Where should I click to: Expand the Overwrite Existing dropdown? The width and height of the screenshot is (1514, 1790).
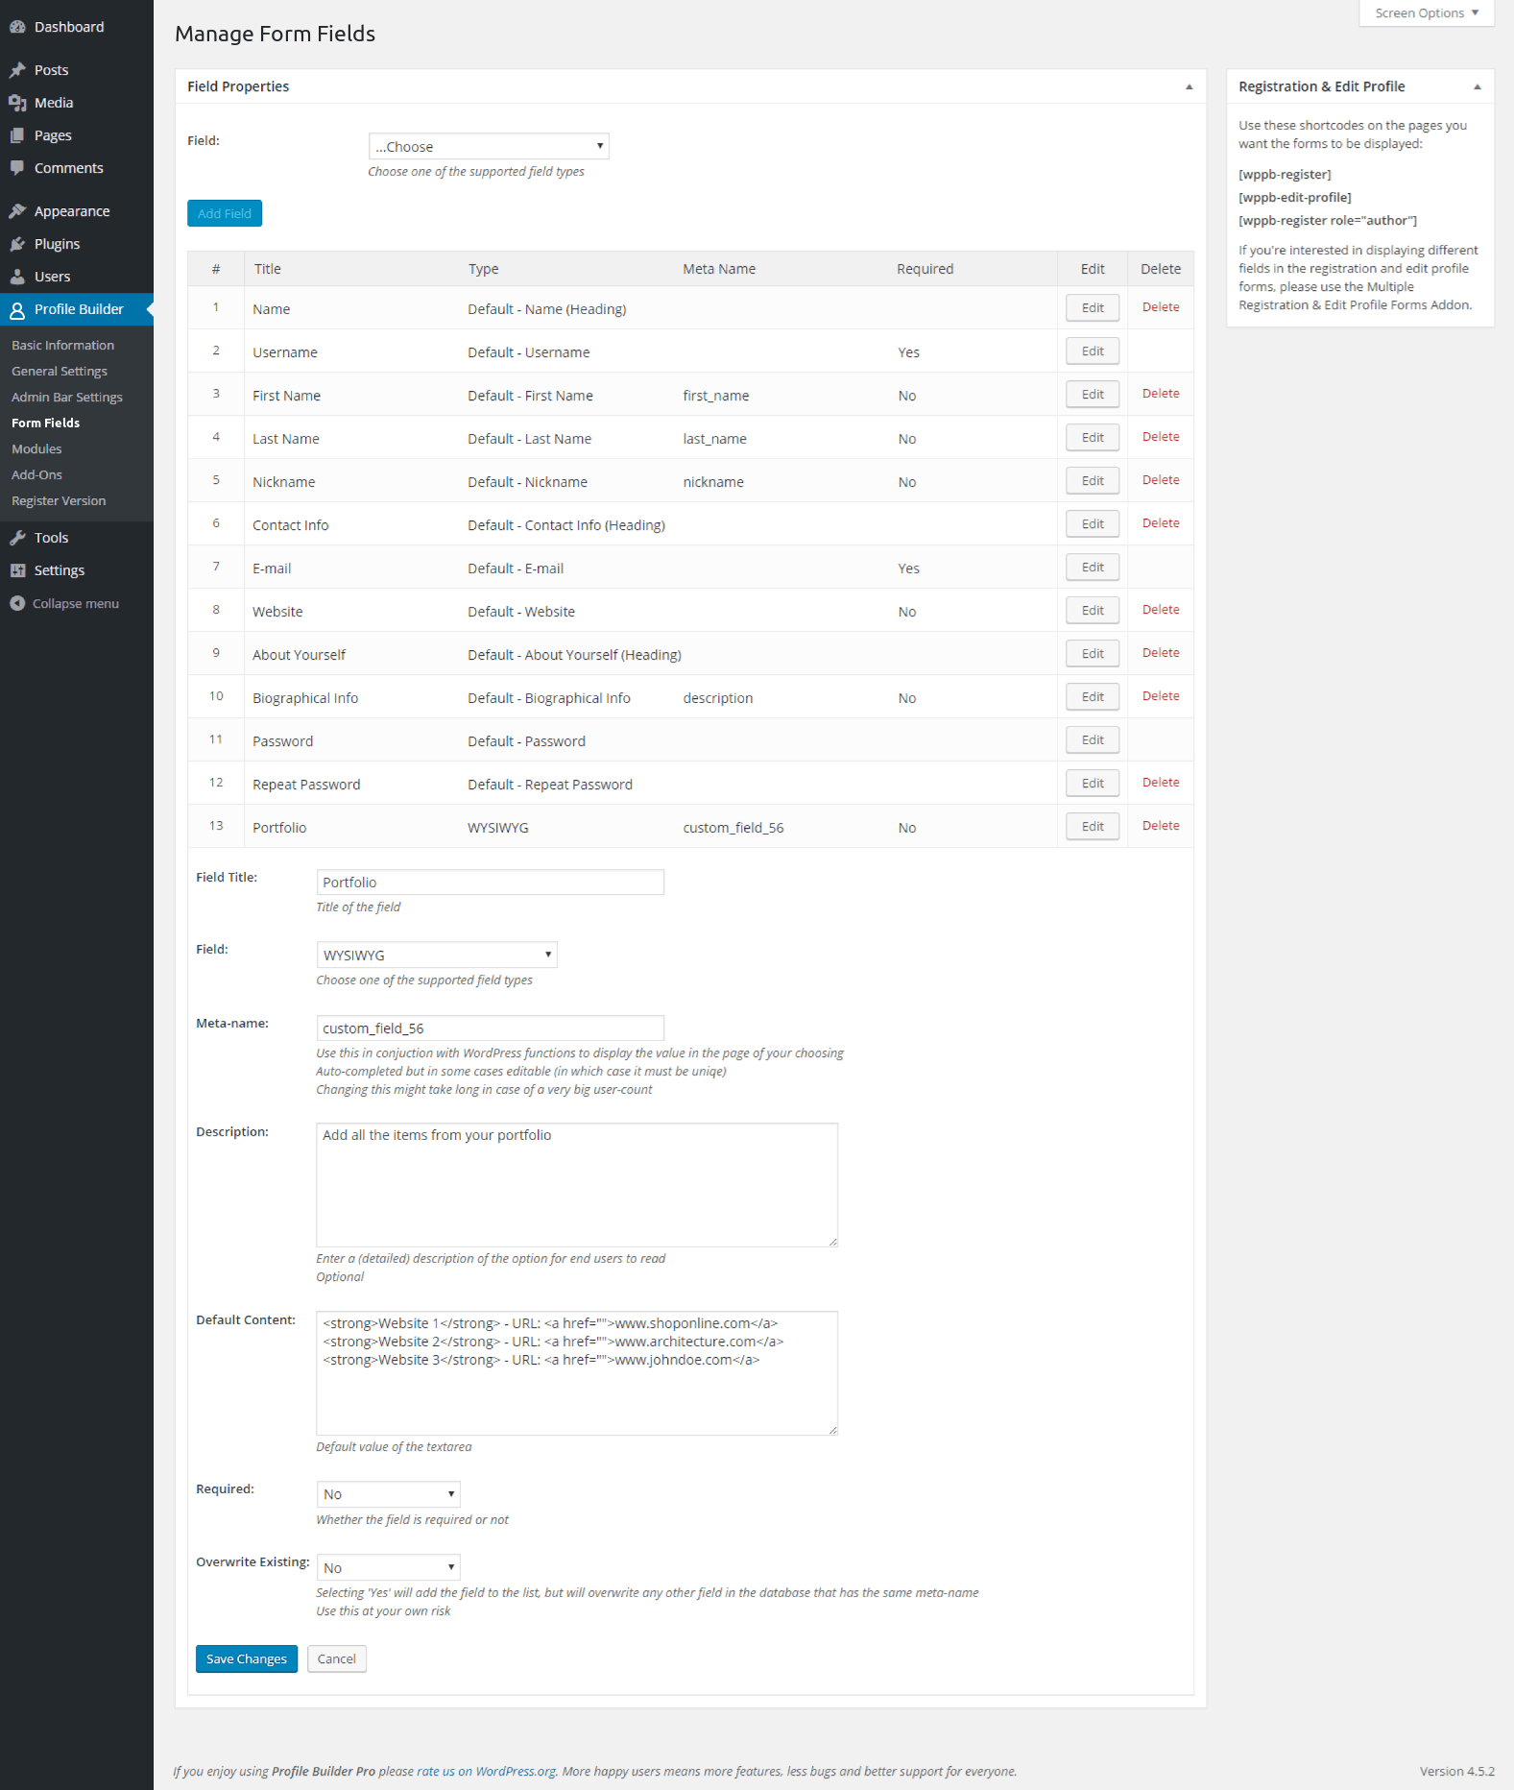pyautogui.click(x=388, y=1567)
